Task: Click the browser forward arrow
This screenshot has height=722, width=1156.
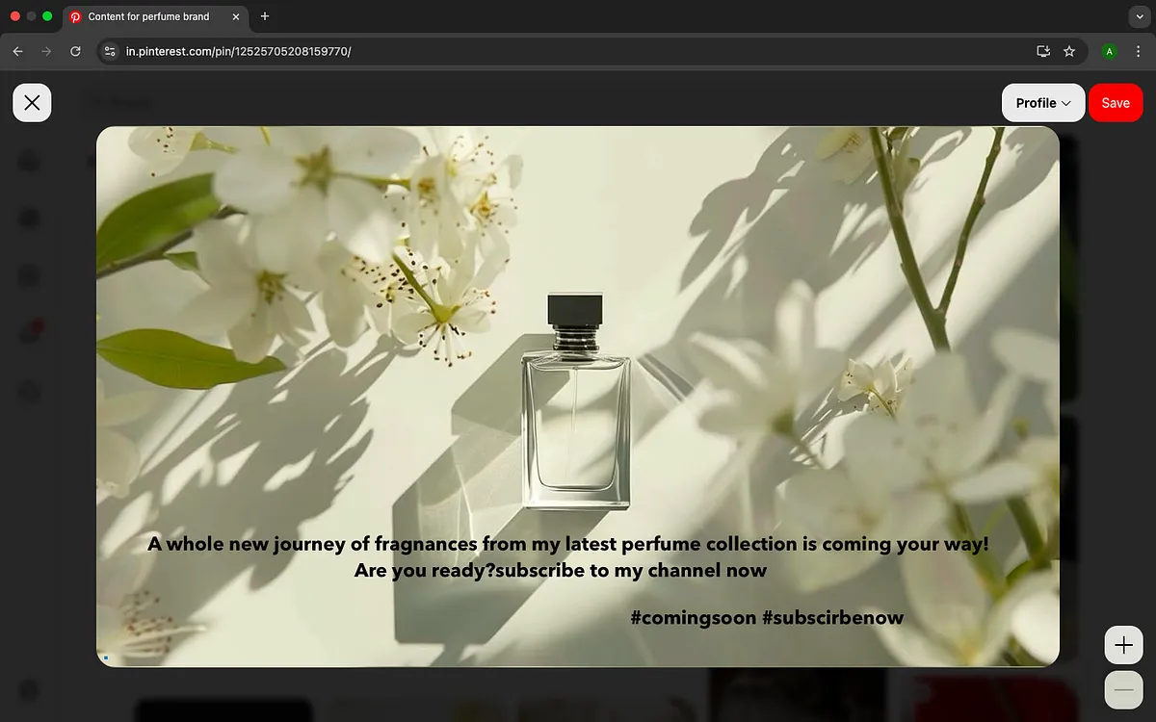Action: (46, 51)
